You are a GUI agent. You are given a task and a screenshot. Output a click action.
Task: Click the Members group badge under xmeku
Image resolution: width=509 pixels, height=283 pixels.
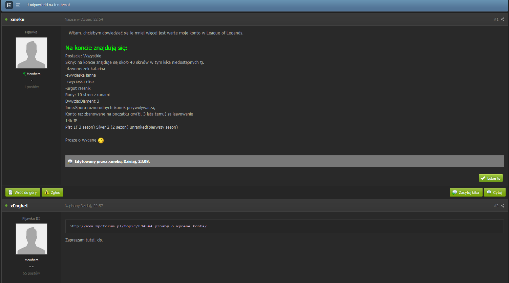click(31, 74)
